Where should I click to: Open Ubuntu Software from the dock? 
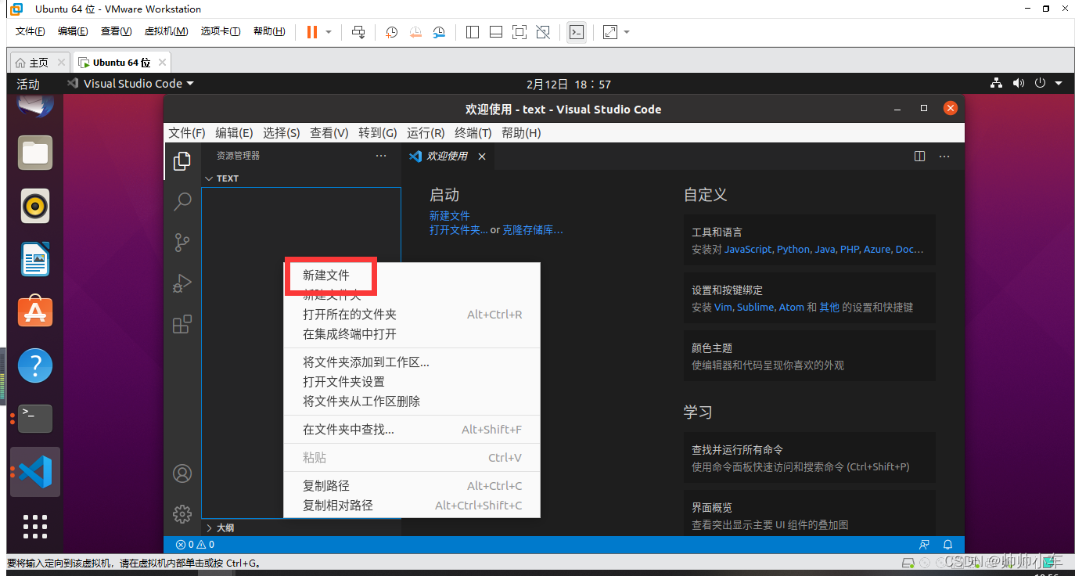click(x=35, y=311)
